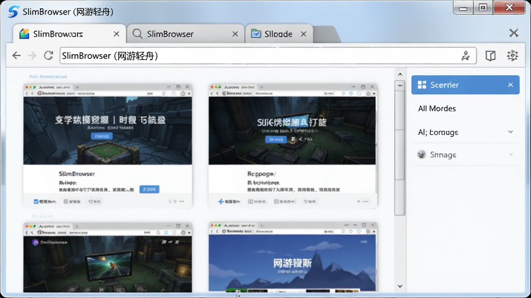Click the vertical scrollbar thumb
Viewport: 531px width, 298px height.
click(400, 147)
